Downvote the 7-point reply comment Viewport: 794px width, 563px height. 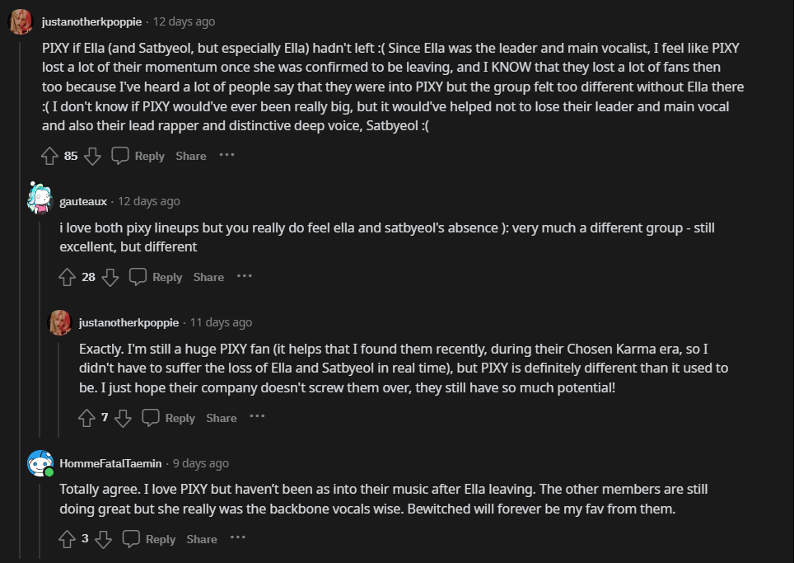point(123,418)
